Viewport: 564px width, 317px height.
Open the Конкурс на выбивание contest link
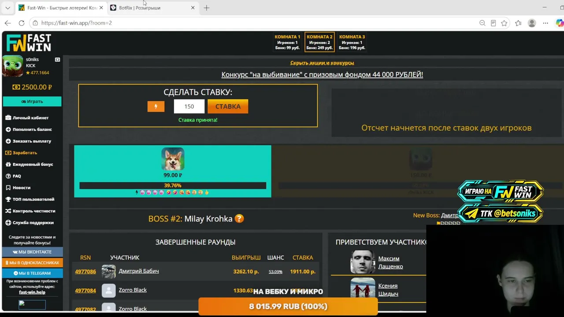click(x=322, y=74)
